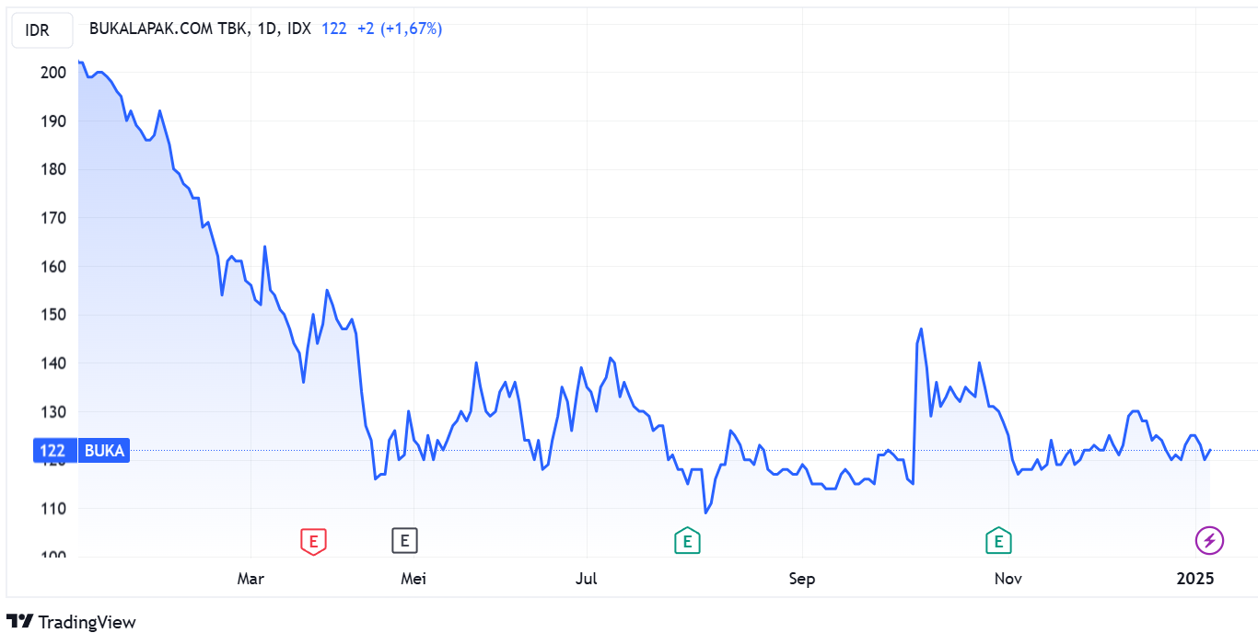The height and width of the screenshot is (633, 1258).
Task: Click the 190 price axis label
Action: 54,121
